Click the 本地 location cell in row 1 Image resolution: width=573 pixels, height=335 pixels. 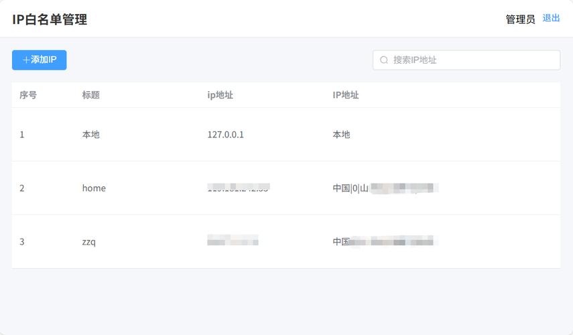click(x=341, y=135)
